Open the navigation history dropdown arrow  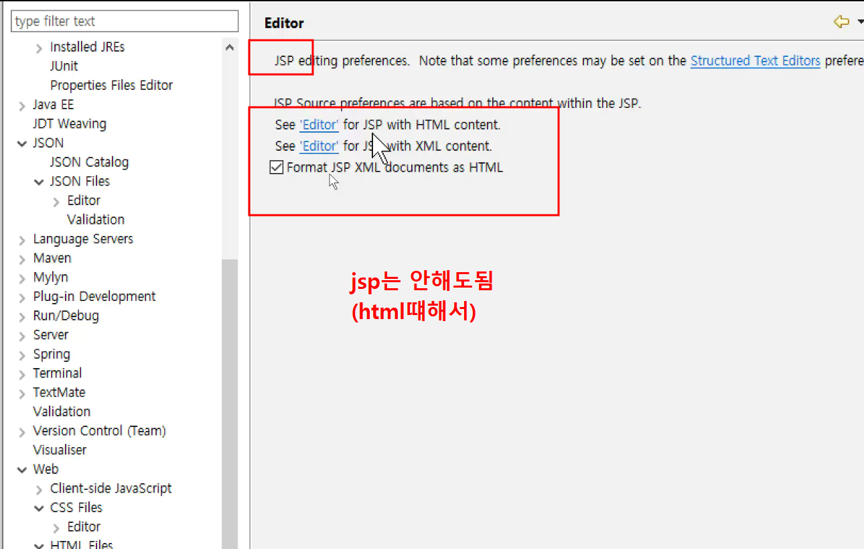860,23
